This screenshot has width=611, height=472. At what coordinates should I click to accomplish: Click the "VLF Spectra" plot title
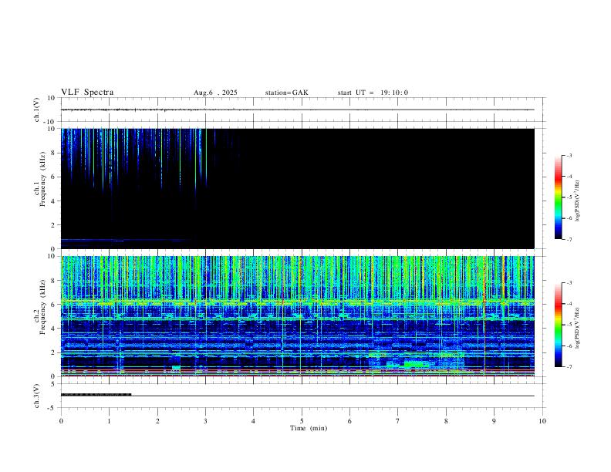[87, 93]
